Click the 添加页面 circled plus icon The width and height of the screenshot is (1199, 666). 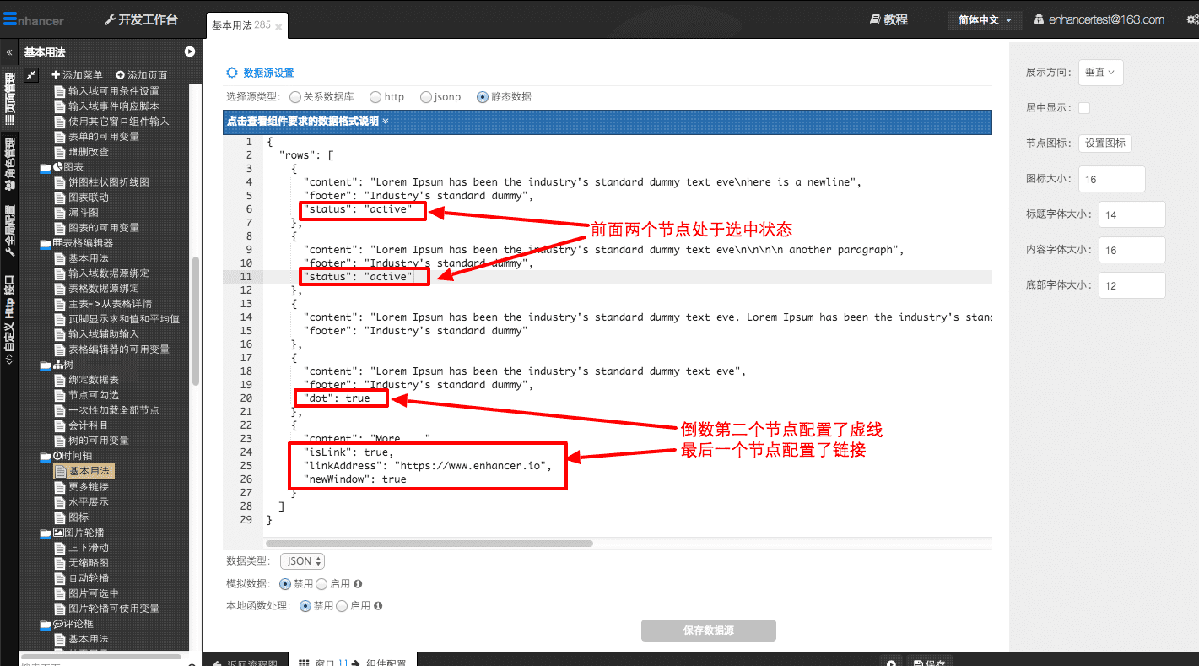[120, 75]
